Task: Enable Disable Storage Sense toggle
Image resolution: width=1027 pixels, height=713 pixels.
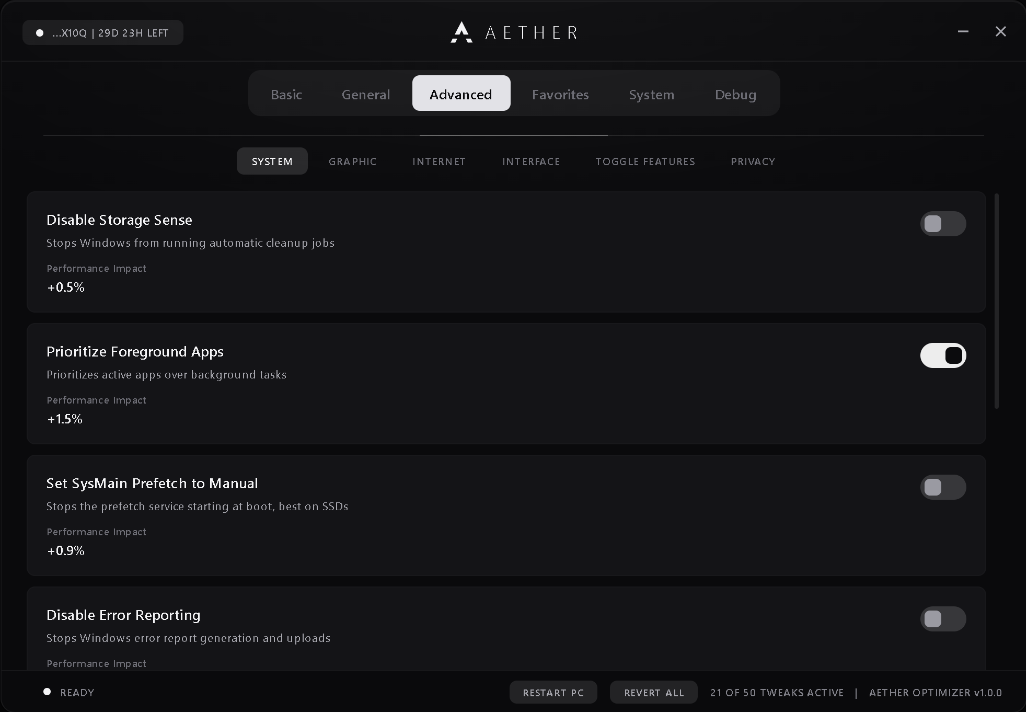Action: click(x=943, y=224)
